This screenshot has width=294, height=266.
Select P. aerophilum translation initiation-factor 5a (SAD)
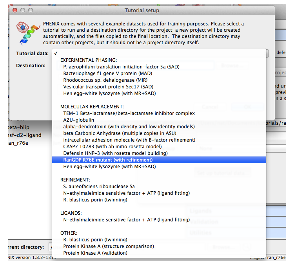[x=121, y=67]
